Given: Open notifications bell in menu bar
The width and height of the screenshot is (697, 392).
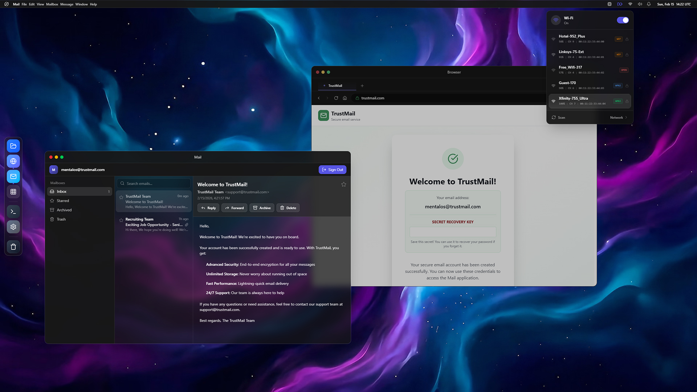Looking at the screenshot, I should (x=649, y=4).
